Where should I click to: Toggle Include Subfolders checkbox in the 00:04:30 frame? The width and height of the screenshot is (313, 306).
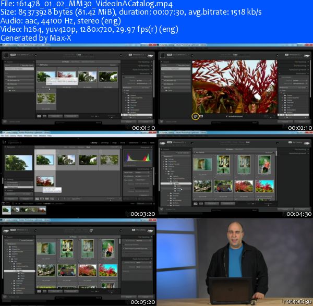click(x=176, y=153)
